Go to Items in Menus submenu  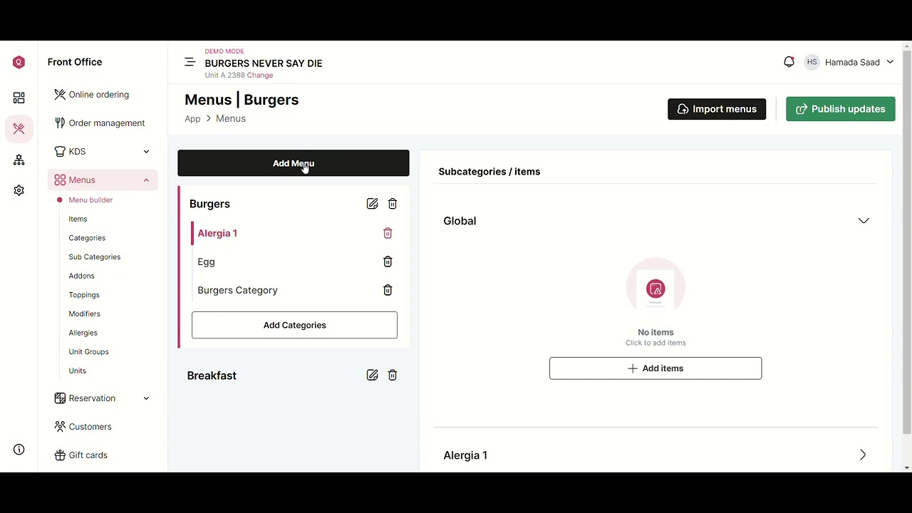(78, 219)
